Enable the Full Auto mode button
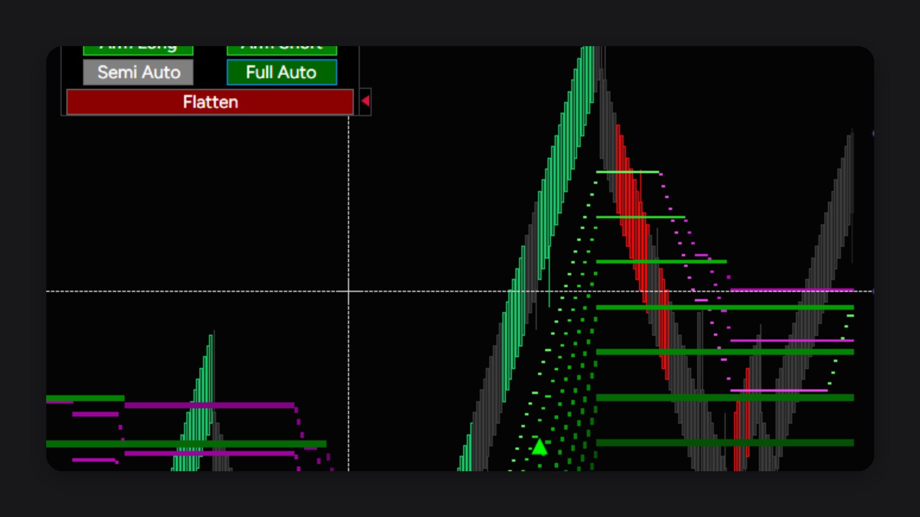Screen dimensions: 920x517 click(282, 72)
